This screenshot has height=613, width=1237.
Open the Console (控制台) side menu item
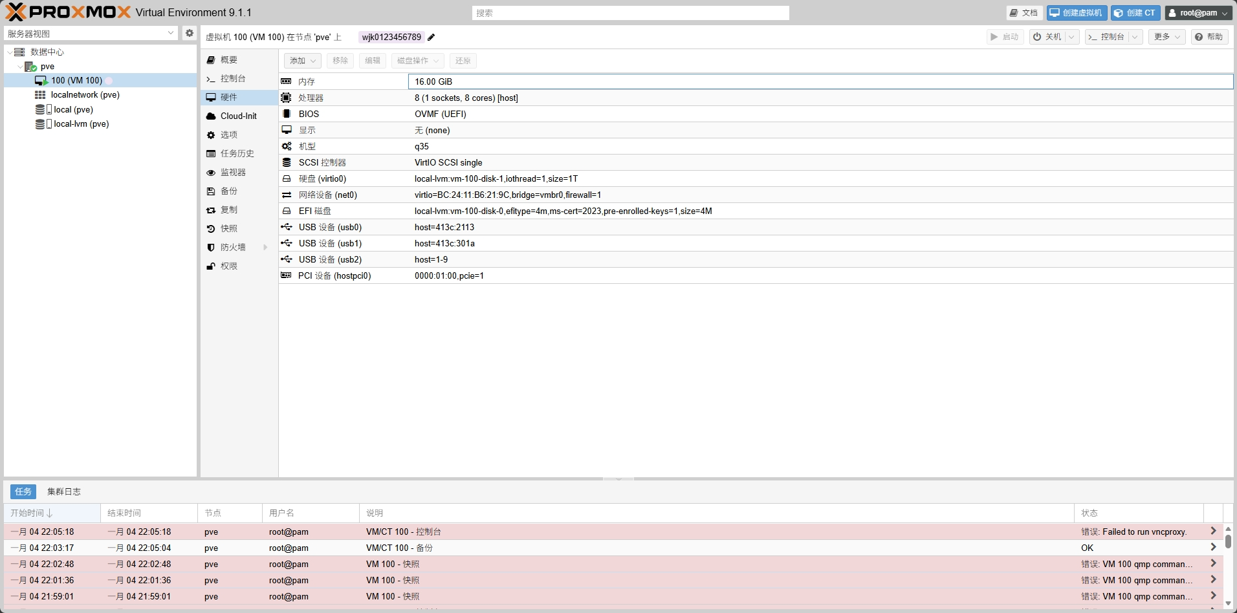[232, 78]
